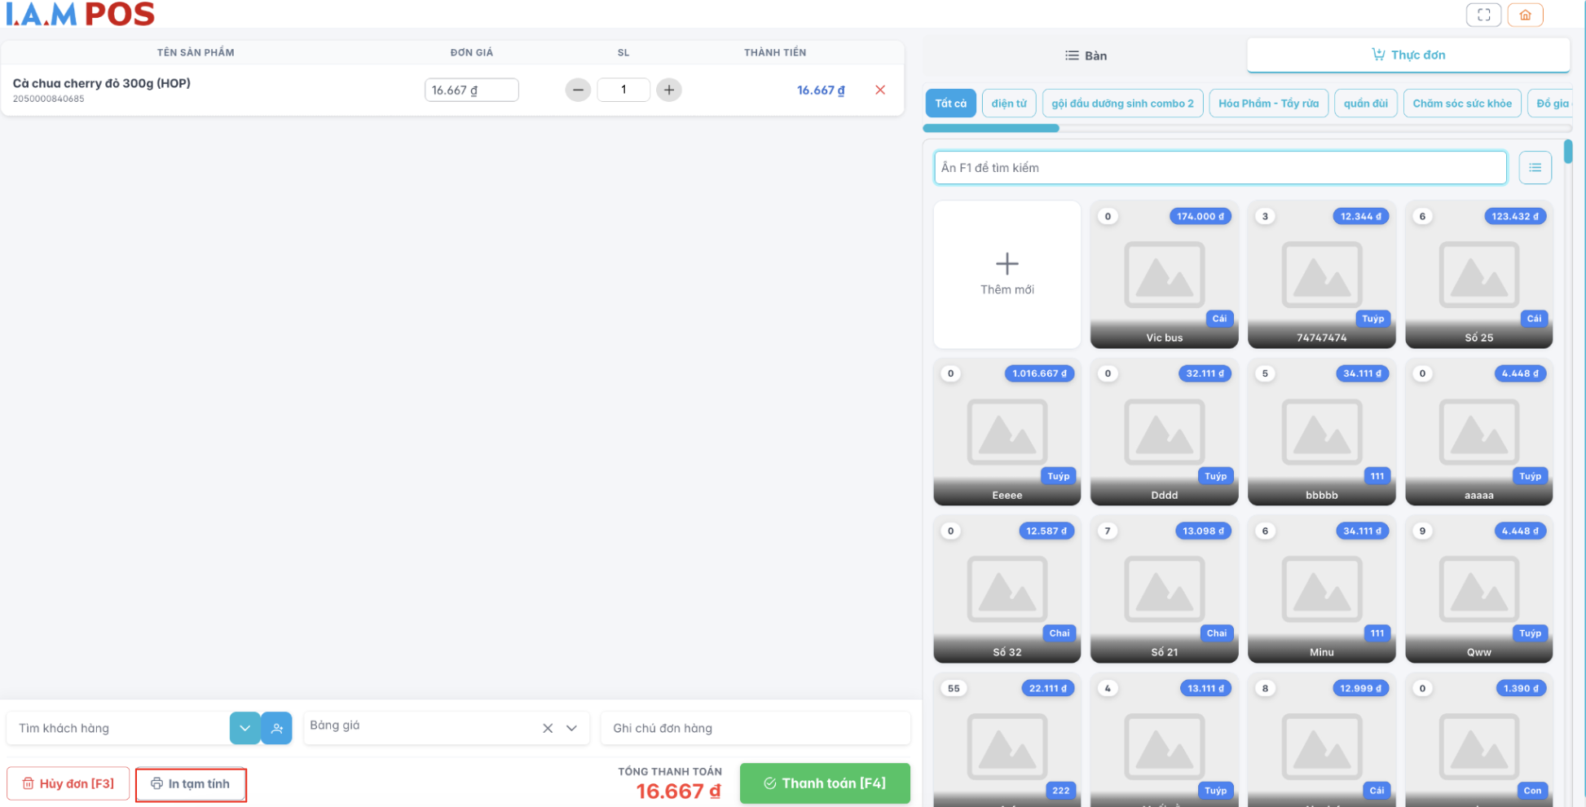Viewport: 1586px width, 807px height.
Task: Clear the Bảng giá selection
Action: [x=548, y=728]
